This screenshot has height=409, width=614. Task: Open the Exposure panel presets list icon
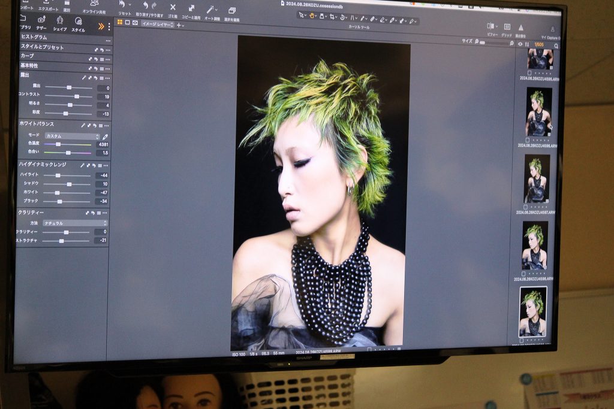101,78
